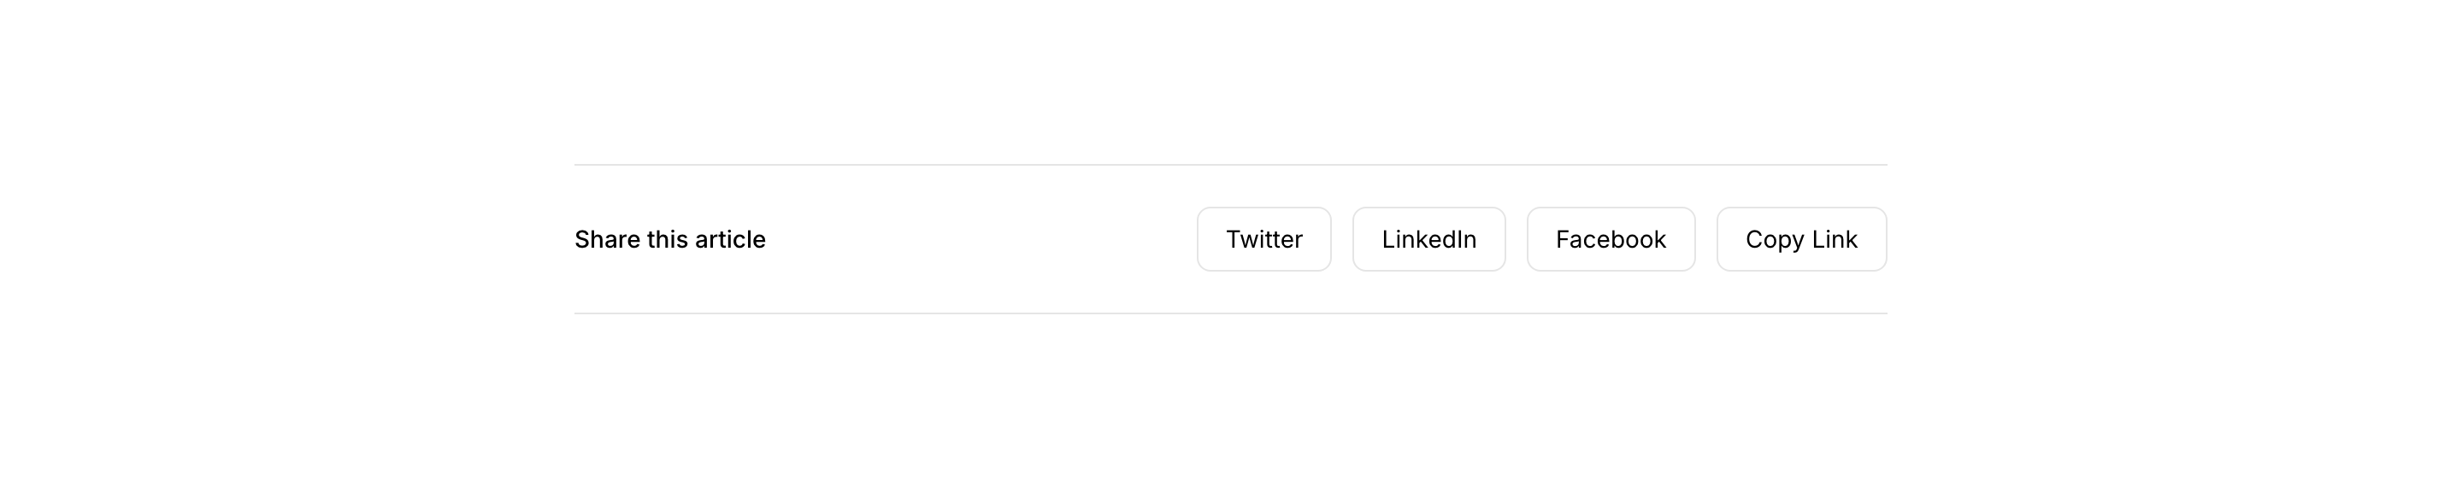Click the "Share this article" heading
2462x480 pixels.
tap(670, 239)
